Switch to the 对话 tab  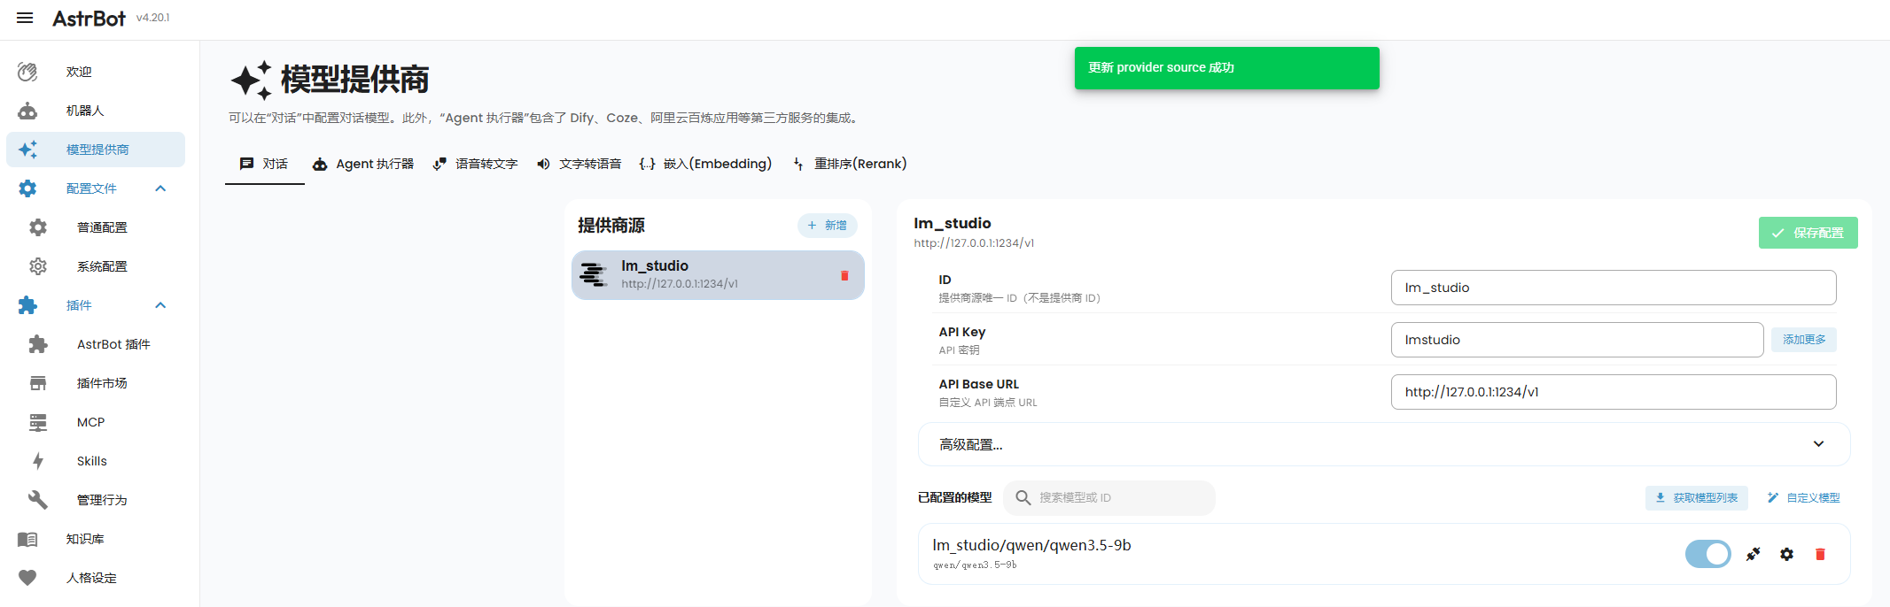click(x=264, y=164)
